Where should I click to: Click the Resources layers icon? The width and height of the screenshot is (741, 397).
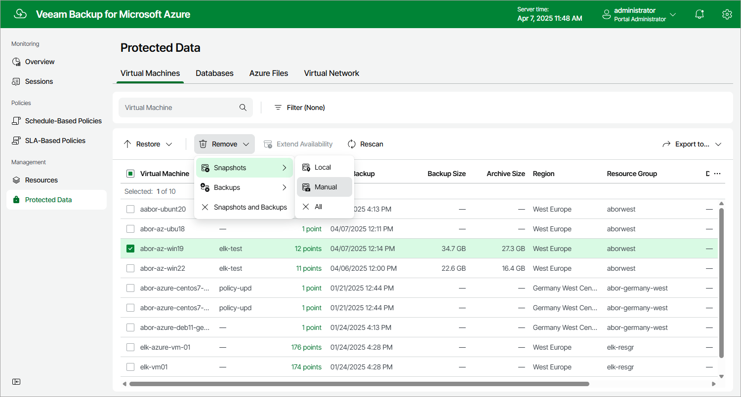click(16, 180)
